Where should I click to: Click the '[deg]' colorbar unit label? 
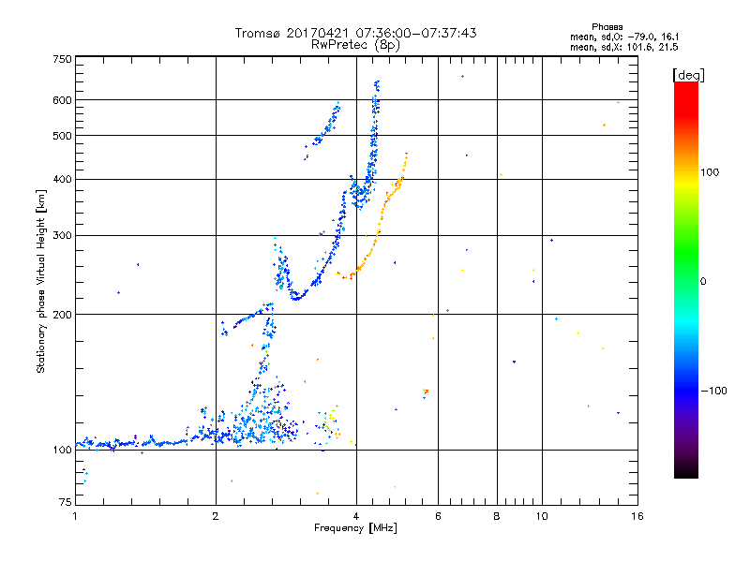(x=688, y=75)
